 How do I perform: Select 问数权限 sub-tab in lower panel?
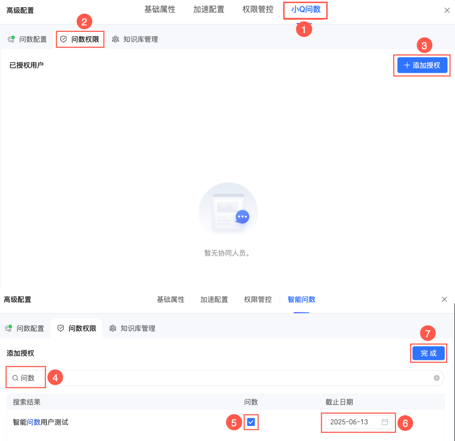(77, 329)
